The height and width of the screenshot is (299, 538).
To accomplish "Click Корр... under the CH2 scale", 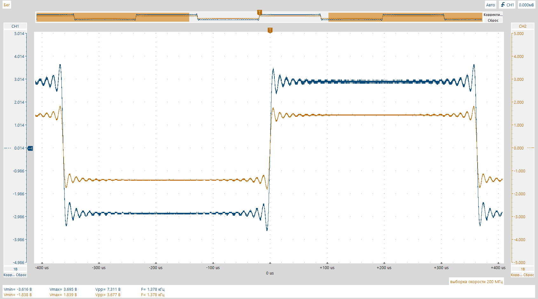I will click(516, 275).
